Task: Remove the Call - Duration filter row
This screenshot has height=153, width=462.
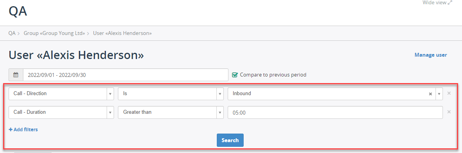Action: tap(449, 112)
